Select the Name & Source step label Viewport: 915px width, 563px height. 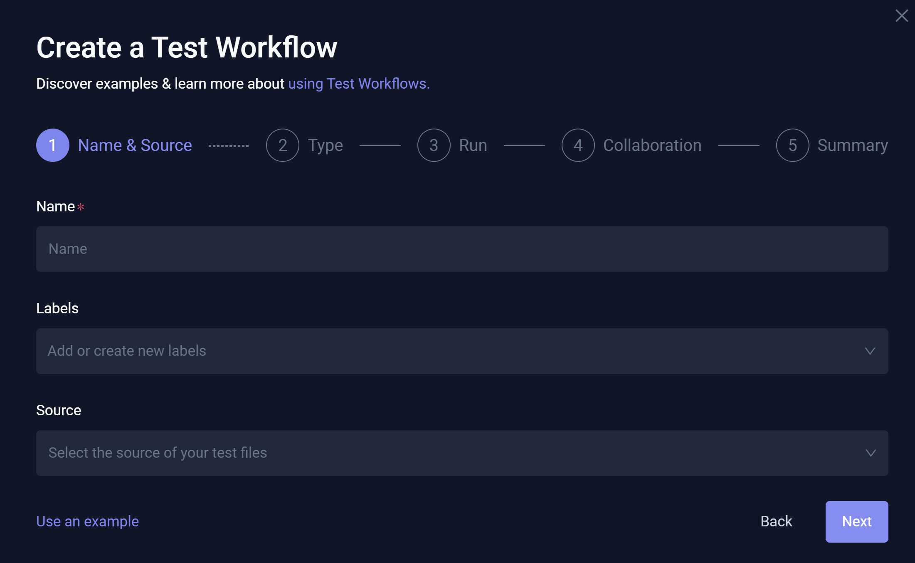135,145
